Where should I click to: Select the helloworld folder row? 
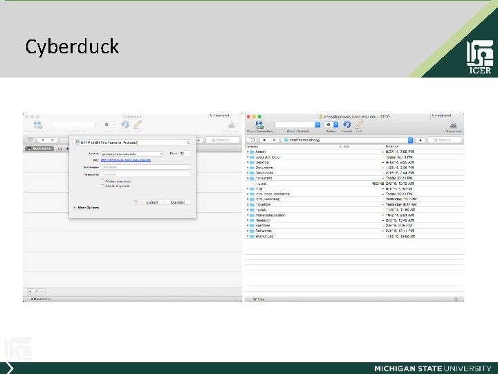[x=354, y=178]
